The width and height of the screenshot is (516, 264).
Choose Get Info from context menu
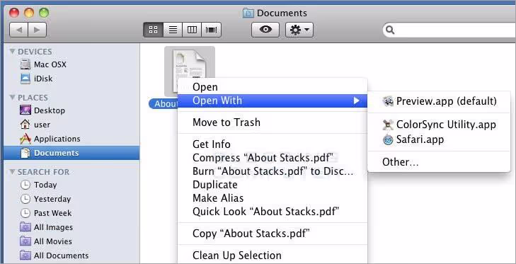click(x=272, y=144)
